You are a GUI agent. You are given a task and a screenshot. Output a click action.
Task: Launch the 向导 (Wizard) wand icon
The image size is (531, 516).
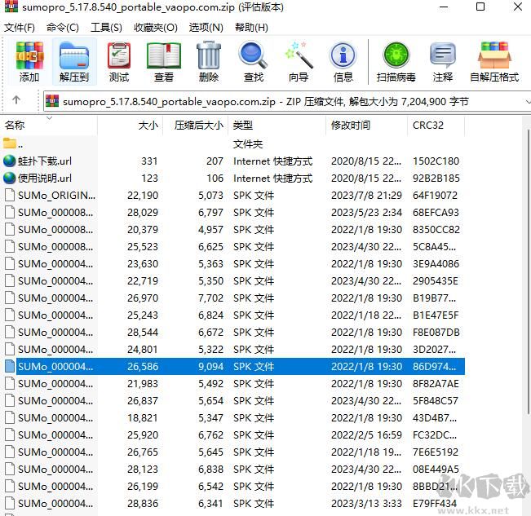tap(299, 61)
